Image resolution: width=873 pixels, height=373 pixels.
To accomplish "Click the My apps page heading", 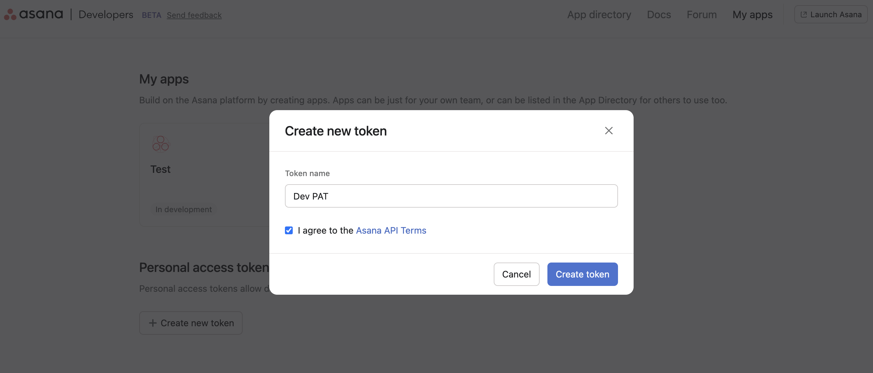I will tap(164, 79).
